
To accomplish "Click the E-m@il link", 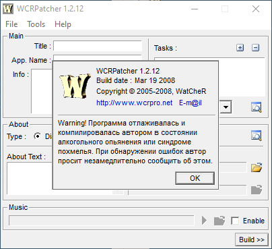I will click(191, 103).
